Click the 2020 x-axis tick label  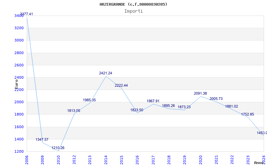(201, 160)
